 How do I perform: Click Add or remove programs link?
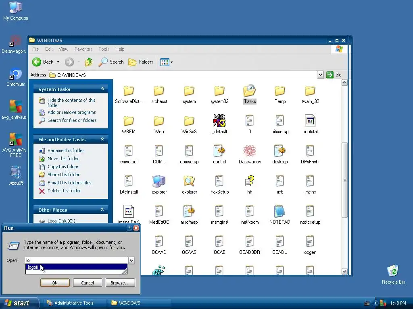click(x=72, y=112)
